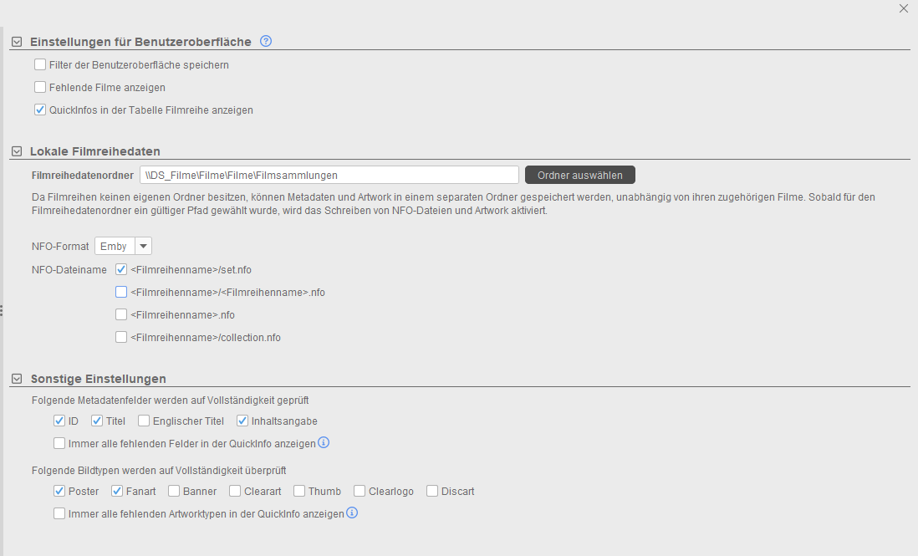Enable <Filmreihenname>/collection.nfo filename option

(x=120, y=337)
